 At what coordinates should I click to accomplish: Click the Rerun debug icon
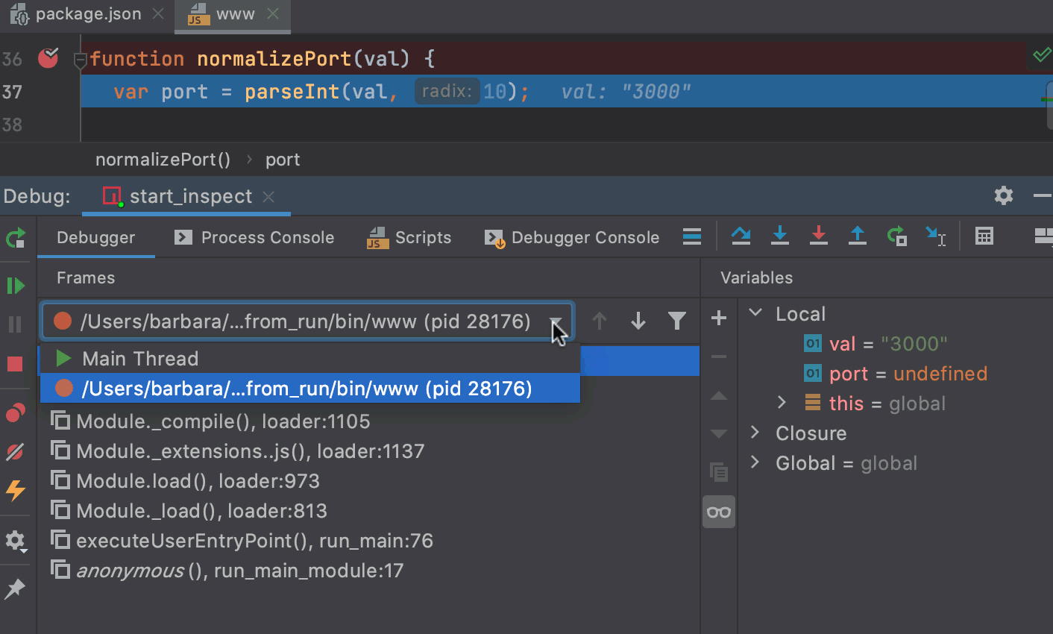point(15,238)
